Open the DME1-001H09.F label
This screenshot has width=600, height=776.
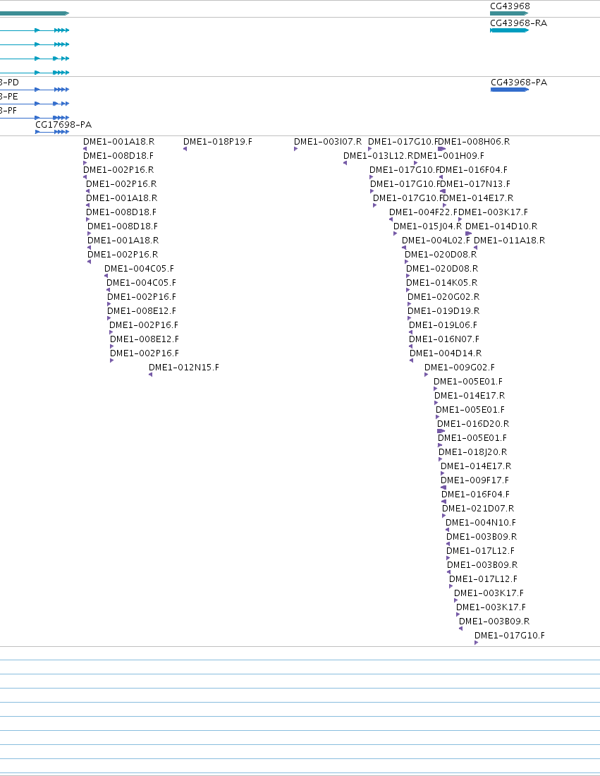[x=449, y=156]
